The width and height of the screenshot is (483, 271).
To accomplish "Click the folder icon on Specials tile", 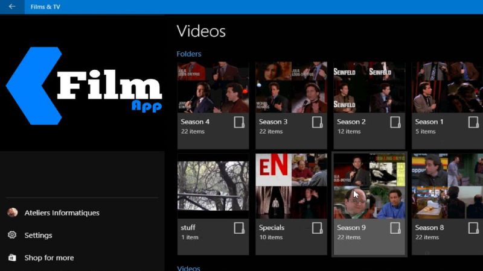I will click(318, 228).
